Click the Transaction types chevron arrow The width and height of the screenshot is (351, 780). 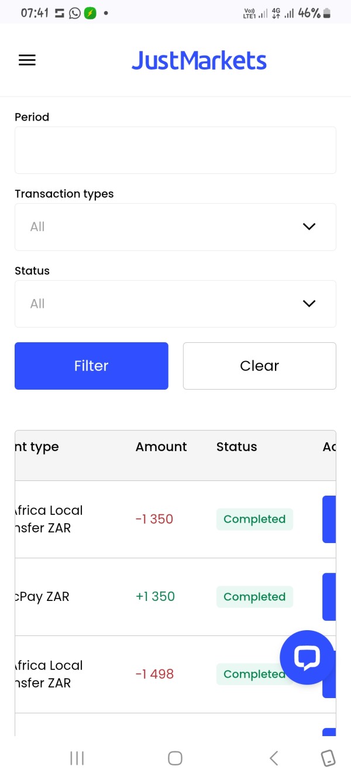tap(309, 227)
